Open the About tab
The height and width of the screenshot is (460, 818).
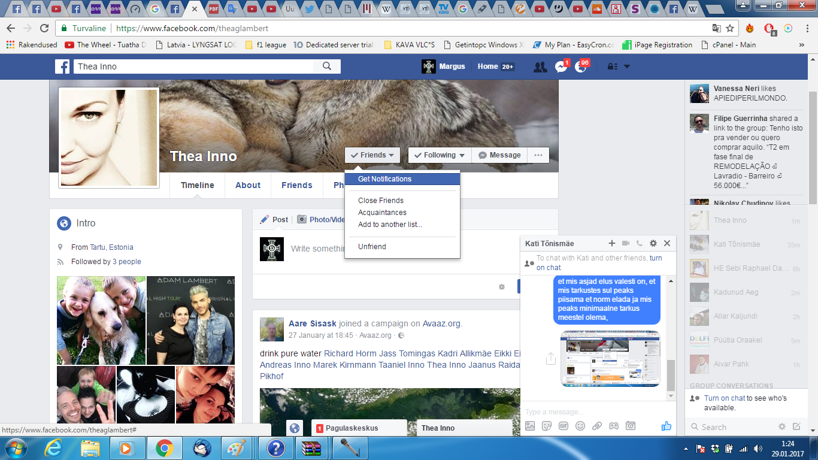(x=248, y=185)
